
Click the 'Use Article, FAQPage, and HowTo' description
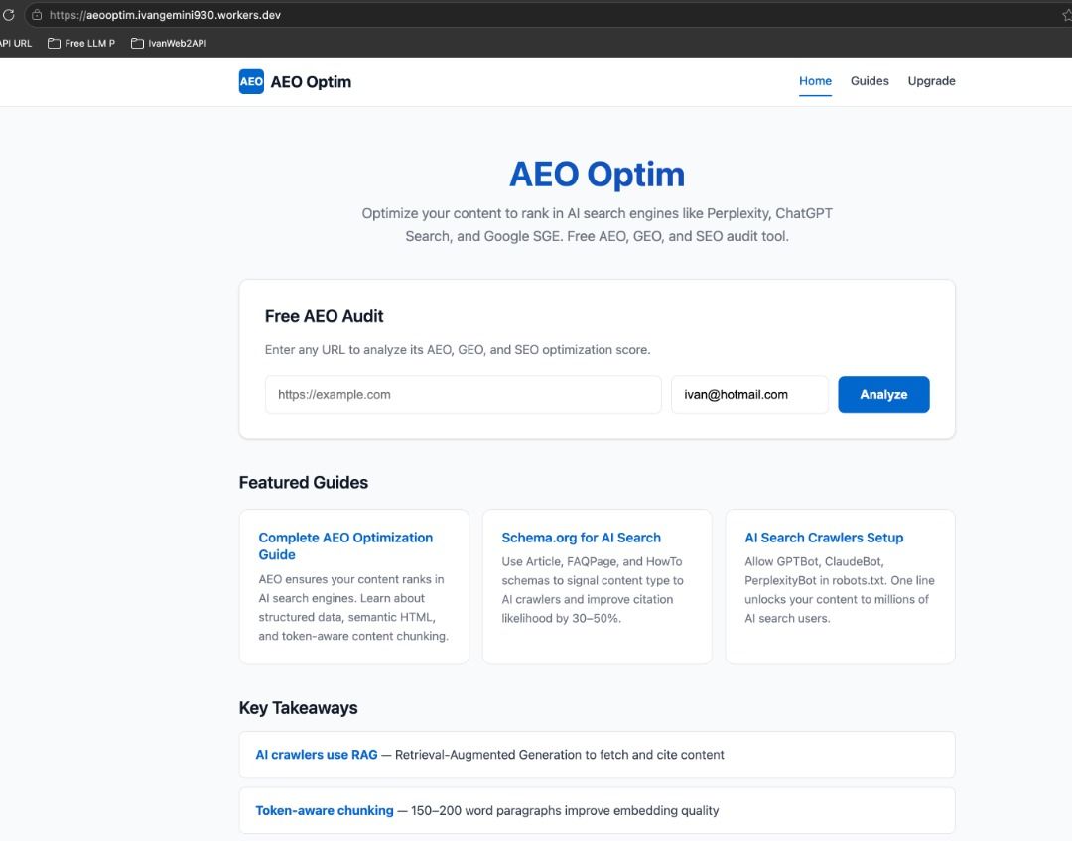[593, 589]
